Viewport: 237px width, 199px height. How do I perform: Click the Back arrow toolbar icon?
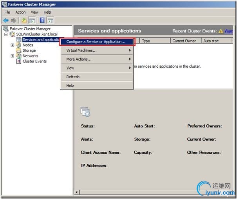click(x=6, y=20)
